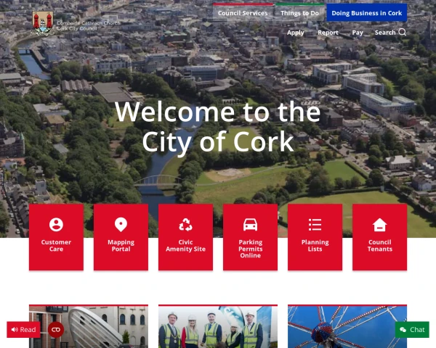Open the Council Services tab
Screen dimensions: 436x348
pyautogui.click(x=243, y=13)
